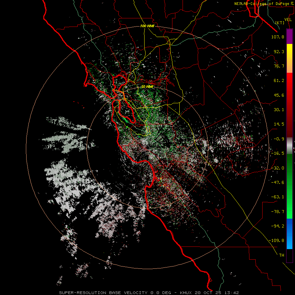Click the TH threshold label
Viewport: 295px width, 295px height.
pyautogui.click(x=282, y=255)
